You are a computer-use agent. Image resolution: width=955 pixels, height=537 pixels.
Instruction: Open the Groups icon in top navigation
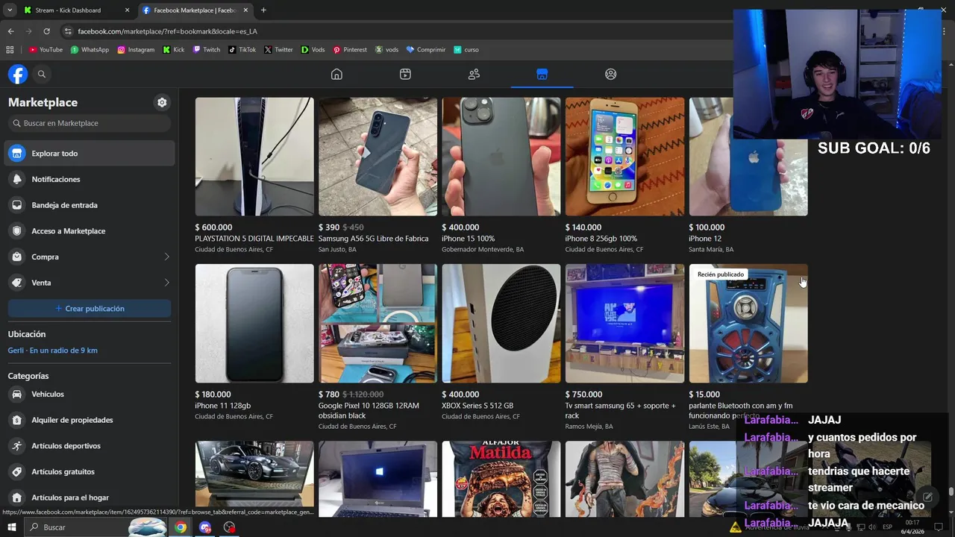pyautogui.click(x=610, y=74)
